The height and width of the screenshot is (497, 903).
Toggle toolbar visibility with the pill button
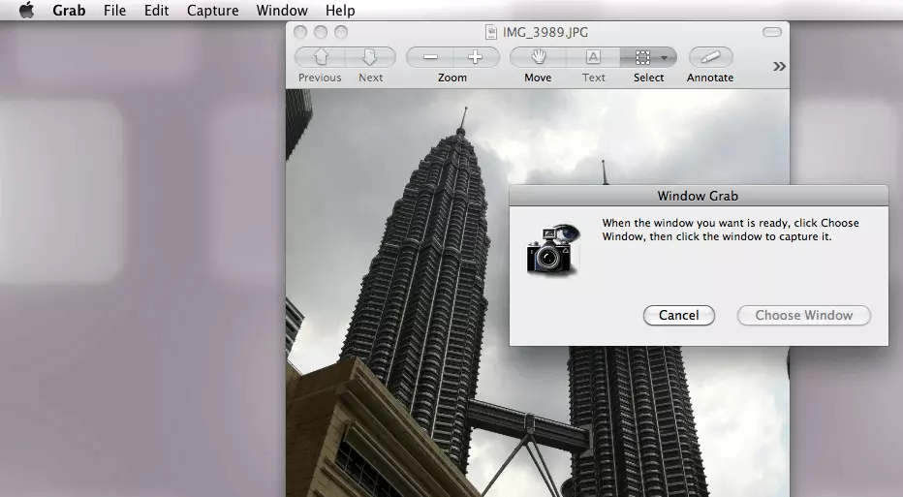pos(771,32)
